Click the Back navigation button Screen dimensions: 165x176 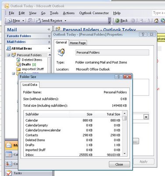[x=122, y=21]
